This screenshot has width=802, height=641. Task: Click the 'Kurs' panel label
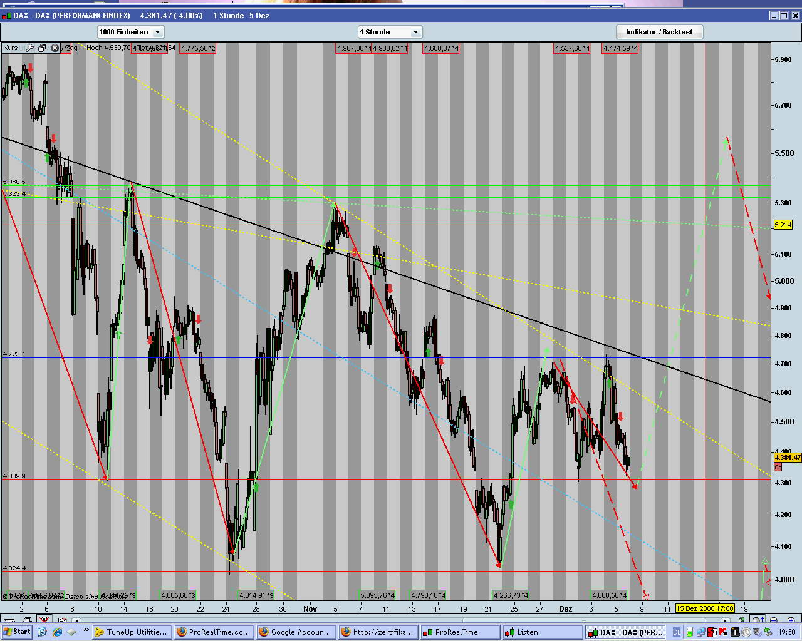coord(11,48)
